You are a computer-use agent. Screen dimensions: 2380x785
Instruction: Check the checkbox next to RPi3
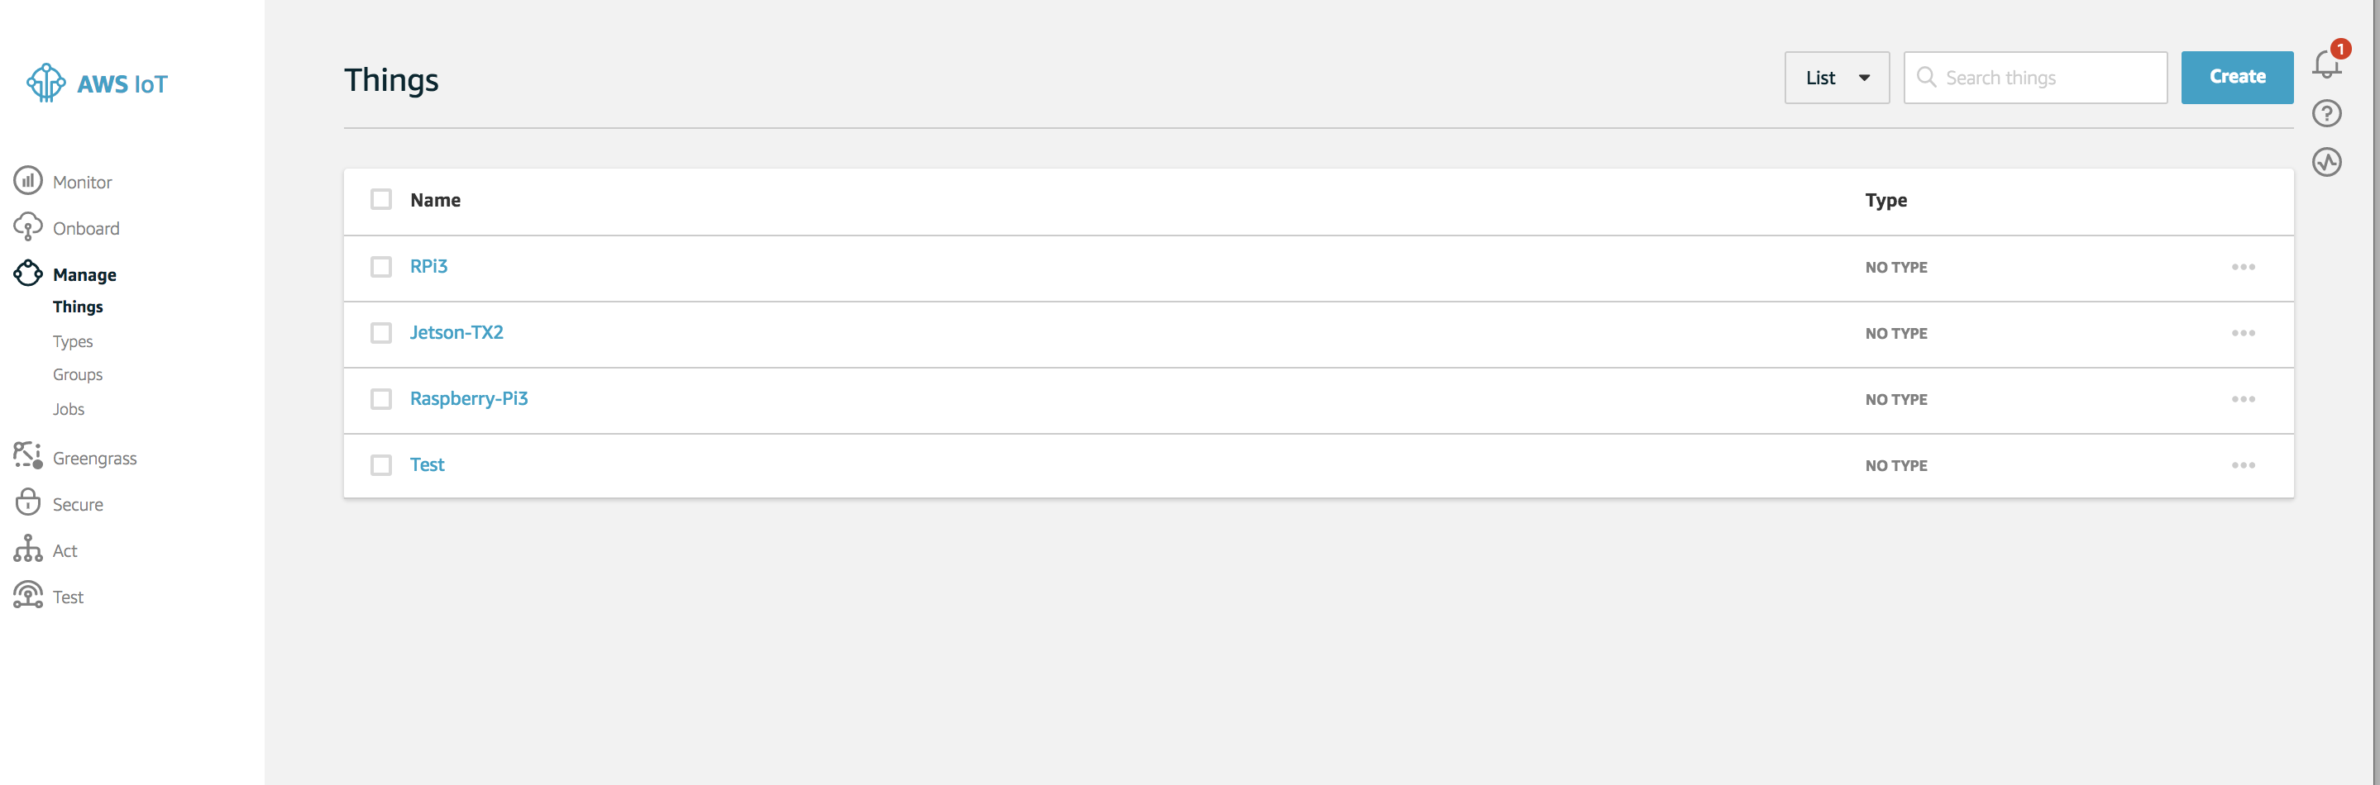(x=380, y=267)
